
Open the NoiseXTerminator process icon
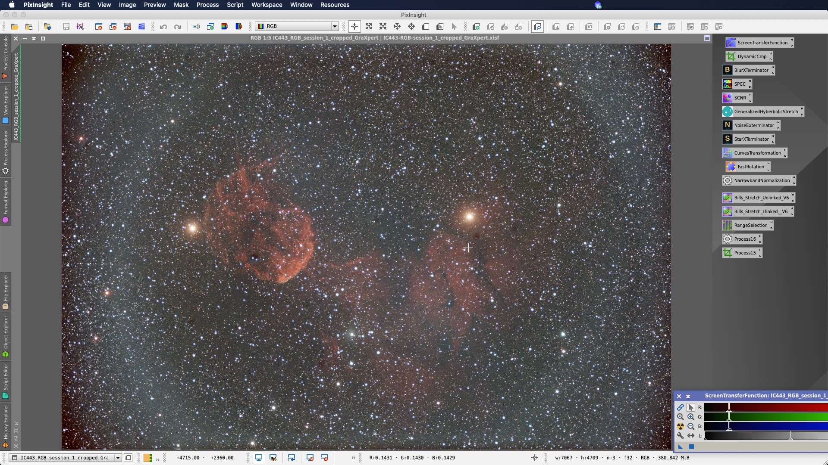tap(751, 125)
